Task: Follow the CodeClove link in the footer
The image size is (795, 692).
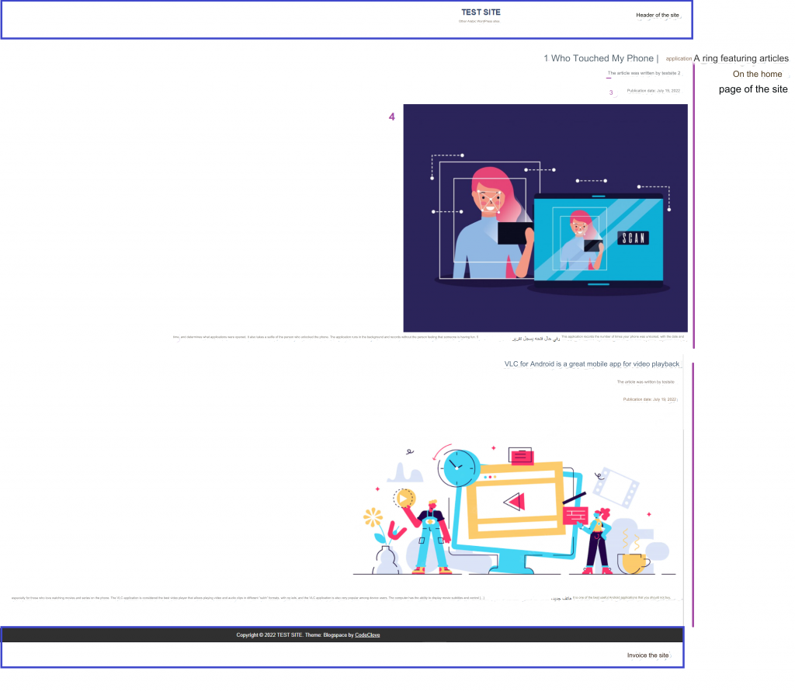Action: 367,635
